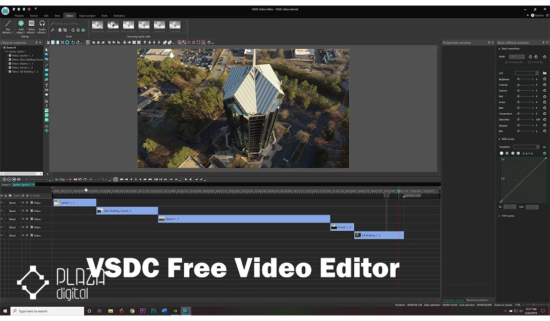This screenshot has width=550, height=321.
Task: Select the cursor arrow tool in vertical toolbar
Action: (x=46, y=50)
